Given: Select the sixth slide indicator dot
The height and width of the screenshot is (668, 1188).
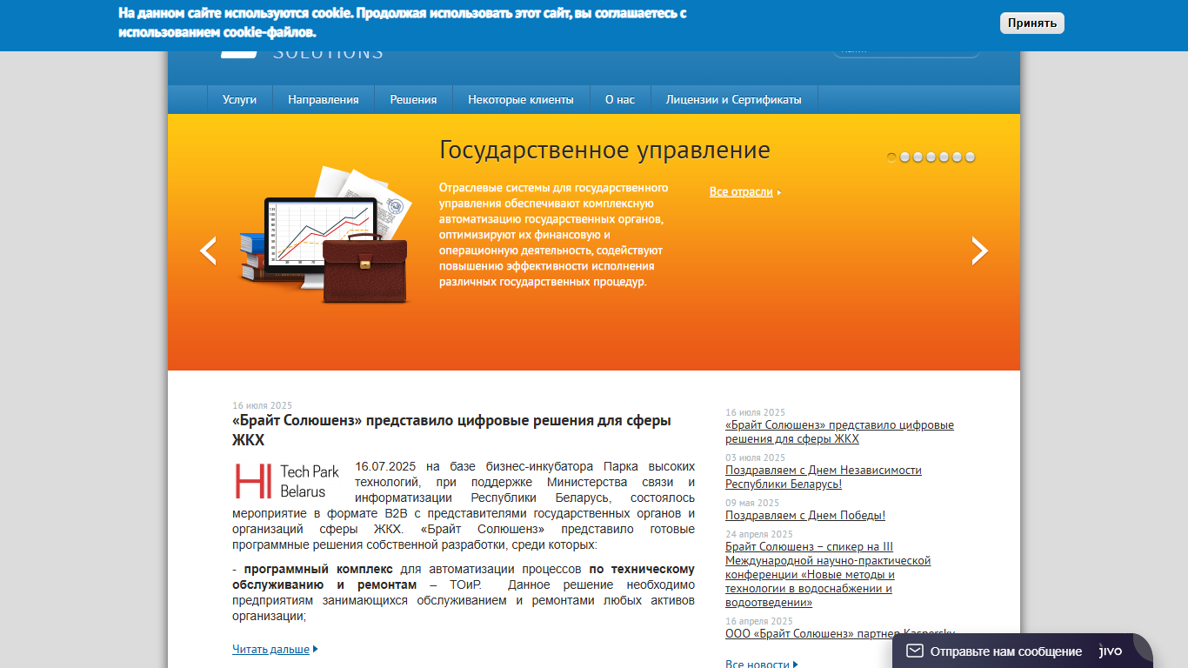Looking at the screenshot, I should [957, 157].
